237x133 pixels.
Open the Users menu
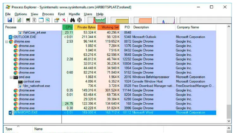[88, 14]
